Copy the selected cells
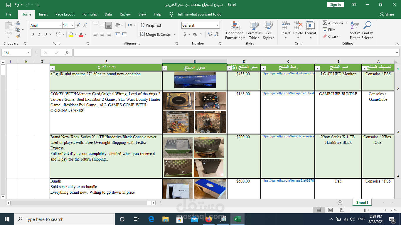Viewport: 401px width, 225px height. pyautogui.click(x=18, y=30)
